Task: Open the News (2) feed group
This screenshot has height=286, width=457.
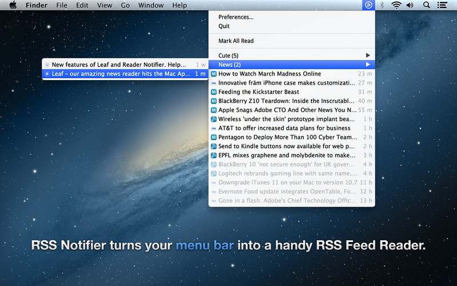Action: (292, 65)
